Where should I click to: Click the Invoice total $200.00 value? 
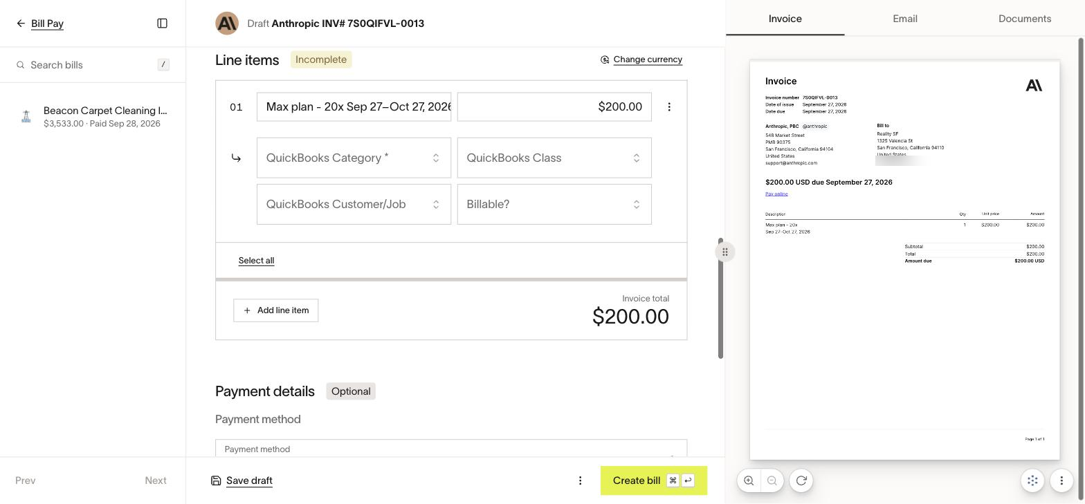coord(630,317)
